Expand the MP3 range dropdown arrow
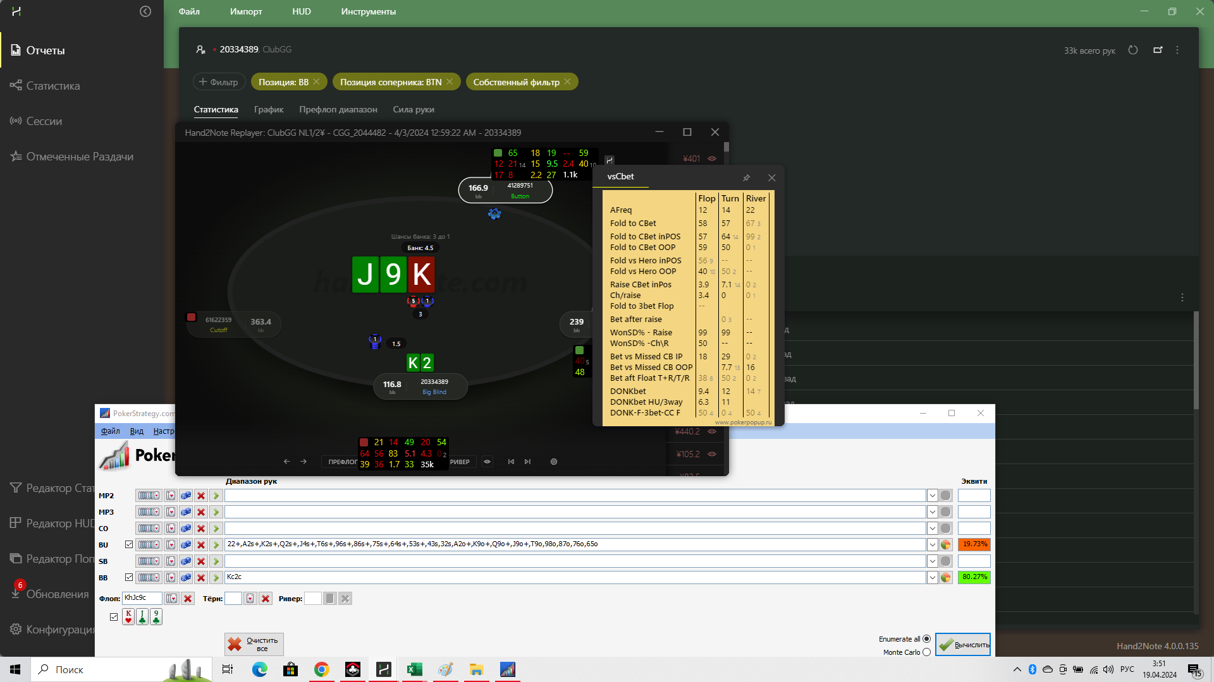Viewport: 1214px width, 682px height. pyautogui.click(x=932, y=512)
